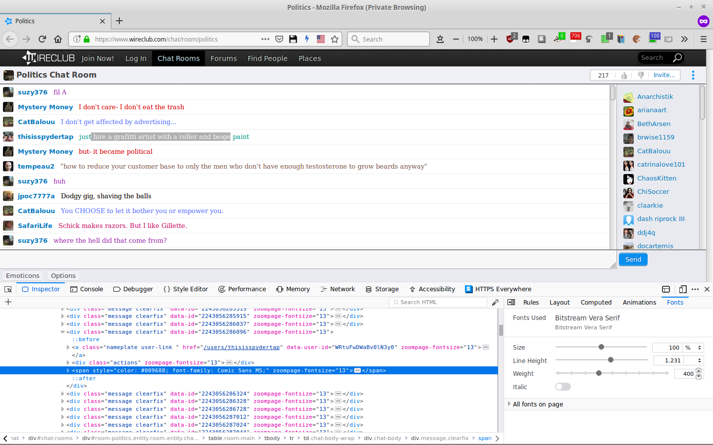Image resolution: width=713 pixels, height=445 pixels.
Task: Click the Search HTML field
Action: pyautogui.click(x=438, y=302)
